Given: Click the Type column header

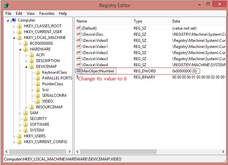Looking at the screenshot, I should pos(151,21).
